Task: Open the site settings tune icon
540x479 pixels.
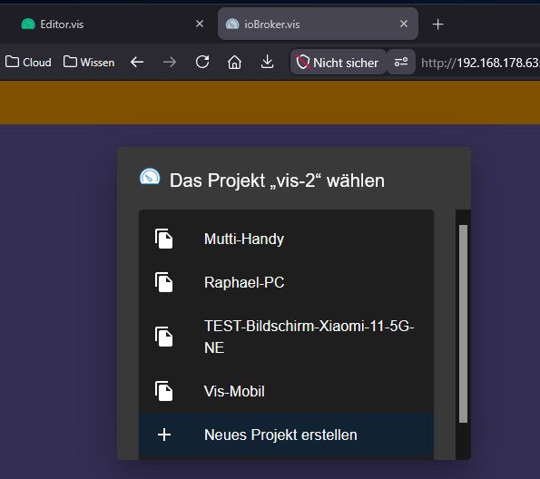Action: tap(401, 63)
